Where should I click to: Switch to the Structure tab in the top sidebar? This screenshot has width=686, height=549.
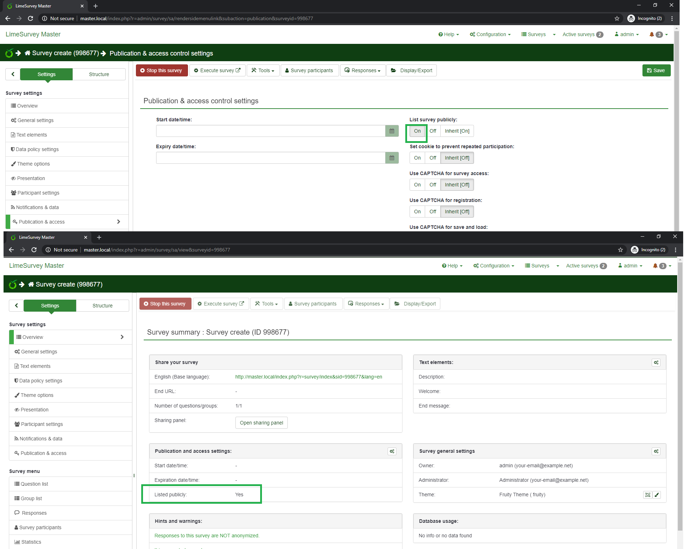(99, 74)
